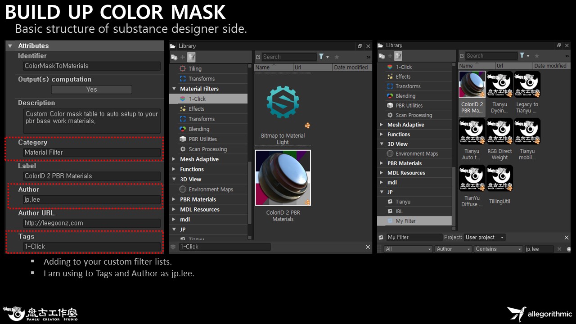
Task: Click the Identifier field ColorMaskToMaterials
Action: (x=92, y=66)
